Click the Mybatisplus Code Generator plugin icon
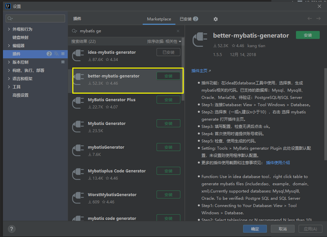Screen dimensions: 327x237 tap(78, 174)
